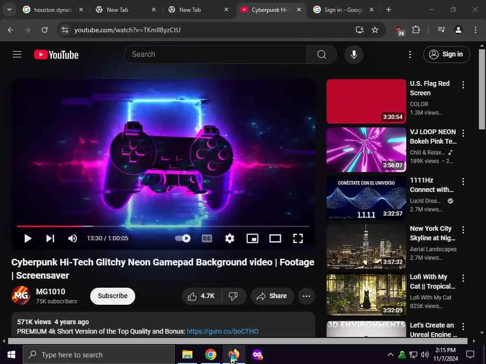Enable miniplayer mode
Image resolution: width=486 pixels, height=364 pixels.
click(x=252, y=238)
